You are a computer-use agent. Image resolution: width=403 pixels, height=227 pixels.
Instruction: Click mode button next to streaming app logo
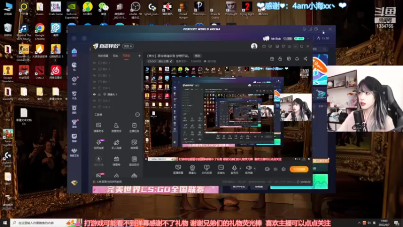pos(128,46)
